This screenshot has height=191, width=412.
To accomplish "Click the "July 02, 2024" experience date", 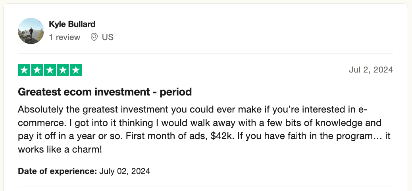I will tap(125, 172).
